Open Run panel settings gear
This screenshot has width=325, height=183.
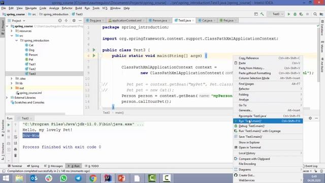coord(310,118)
